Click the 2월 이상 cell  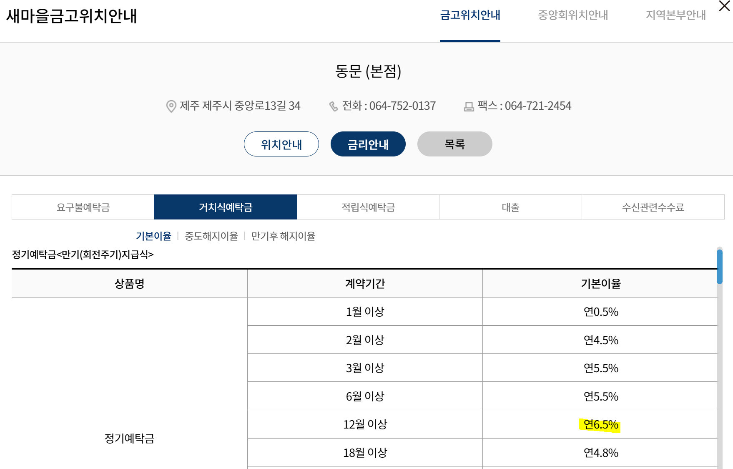click(x=365, y=340)
